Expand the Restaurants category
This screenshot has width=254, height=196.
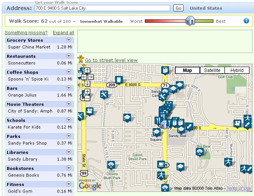(69, 56)
